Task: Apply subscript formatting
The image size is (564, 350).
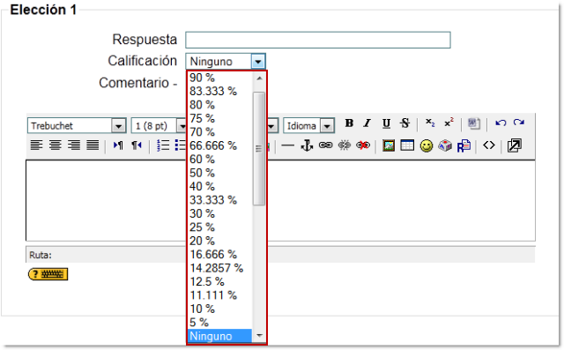Action: point(430,123)
